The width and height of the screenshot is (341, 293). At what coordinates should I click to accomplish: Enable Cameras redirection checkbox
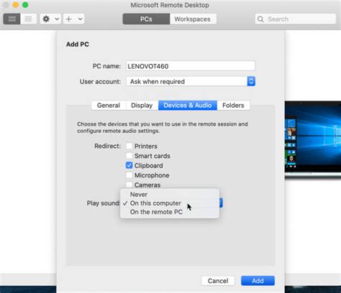[129, 185]
